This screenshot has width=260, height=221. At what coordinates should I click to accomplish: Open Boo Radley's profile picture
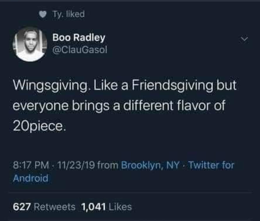click(30, 44)
